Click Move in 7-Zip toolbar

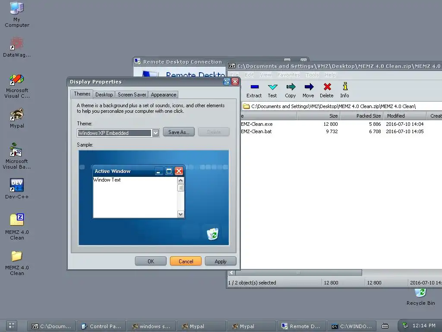308,91
